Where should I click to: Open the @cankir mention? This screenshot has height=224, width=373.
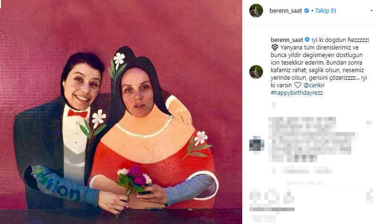(x=314, y=85)
